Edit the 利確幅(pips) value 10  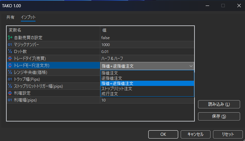point(147,100)
